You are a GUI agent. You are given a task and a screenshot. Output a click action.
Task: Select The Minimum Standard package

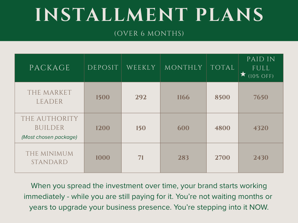coord(49,158)
